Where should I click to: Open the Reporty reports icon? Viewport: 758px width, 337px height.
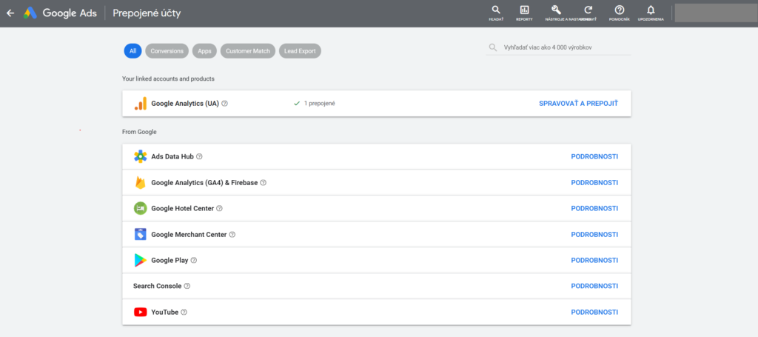[524, 10]
